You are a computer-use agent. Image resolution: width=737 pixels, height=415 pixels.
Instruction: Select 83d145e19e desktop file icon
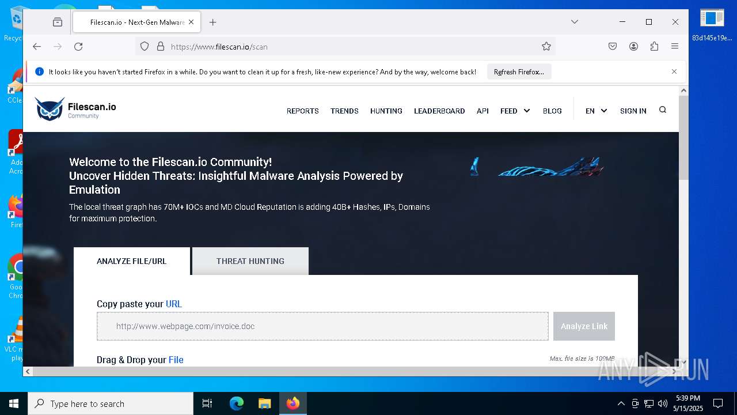click(712, 25)
